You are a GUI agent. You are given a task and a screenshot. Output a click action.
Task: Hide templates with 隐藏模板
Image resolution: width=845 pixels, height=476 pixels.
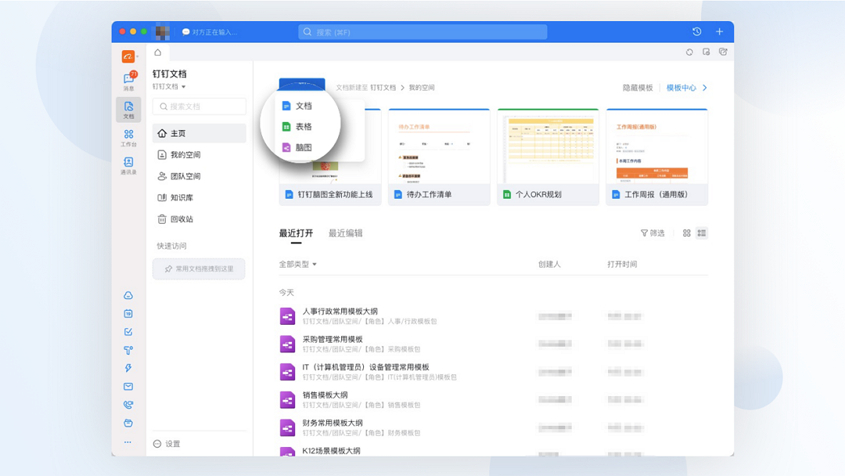tap(637, 88)
